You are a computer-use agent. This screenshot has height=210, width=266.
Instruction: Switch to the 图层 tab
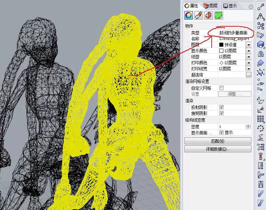211,6
